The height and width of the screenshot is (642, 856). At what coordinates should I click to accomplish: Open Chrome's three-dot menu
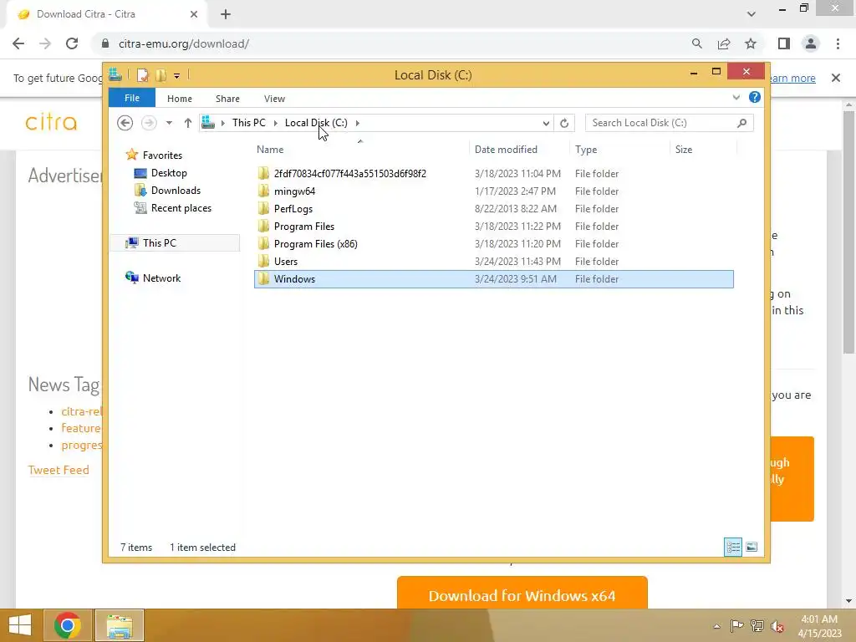[838, 43]
